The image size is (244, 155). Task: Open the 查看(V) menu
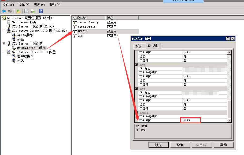39,5
